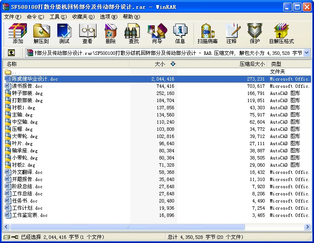Minimize the WinRAR window
The height and width of the screenshot is (243, 314).
[287, 7]
